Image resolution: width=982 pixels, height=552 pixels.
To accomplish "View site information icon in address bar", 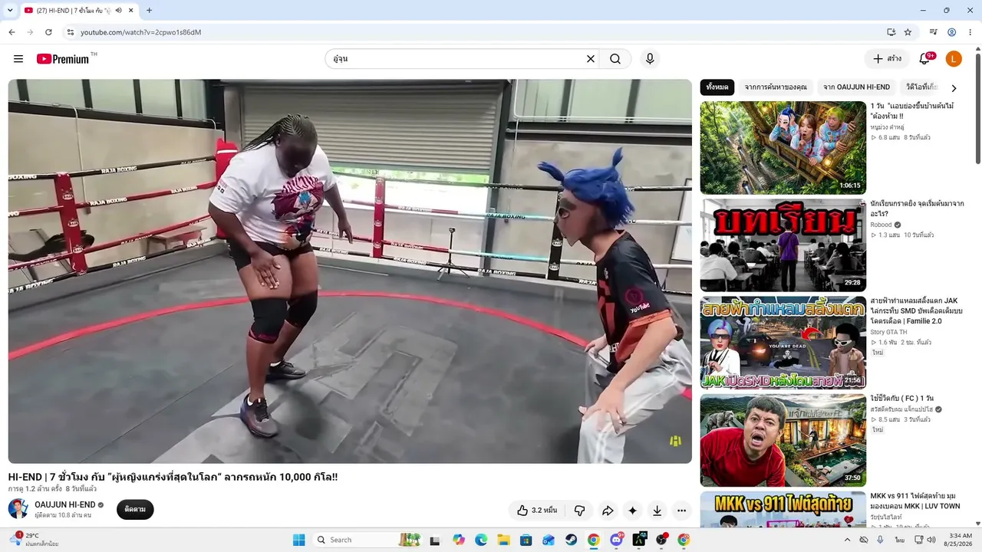I will [x=70, y=32].
